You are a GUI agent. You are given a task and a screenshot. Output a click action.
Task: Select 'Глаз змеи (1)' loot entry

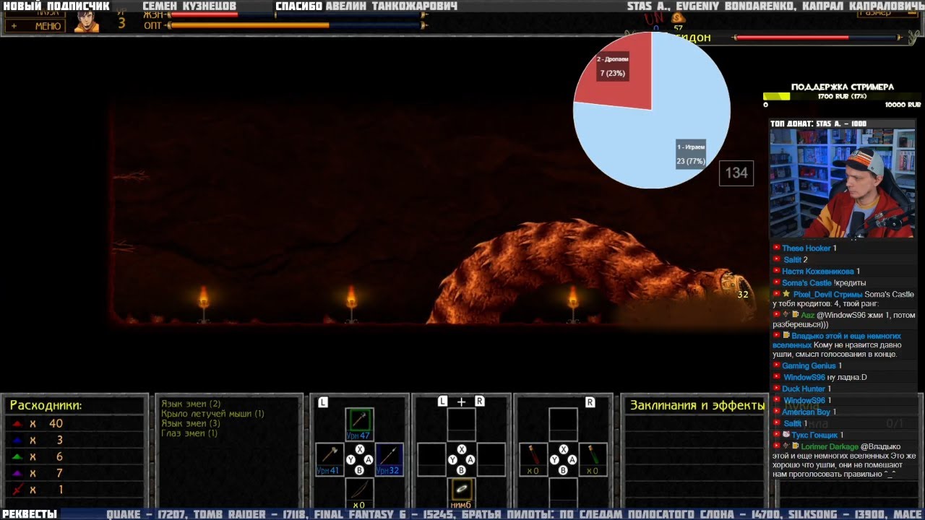pyautogui.click(x=189, y=433)
